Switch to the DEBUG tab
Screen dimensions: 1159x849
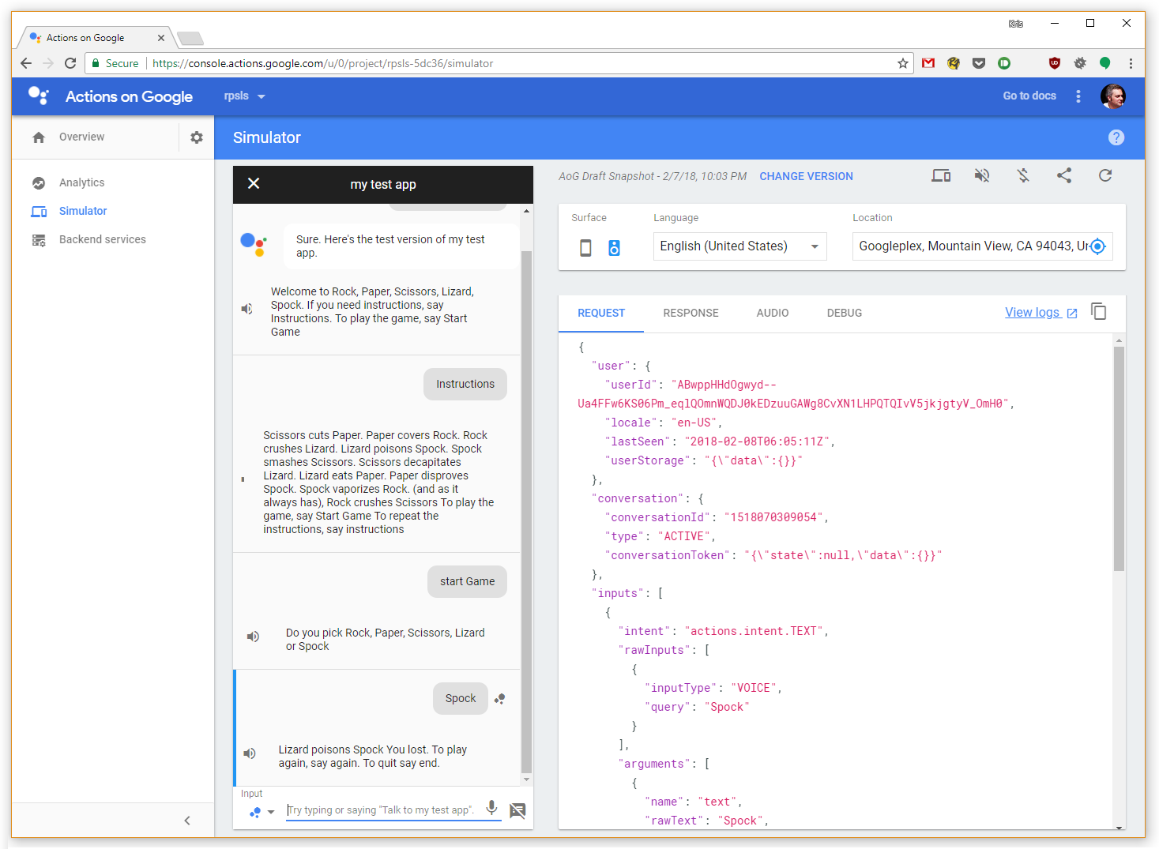(x=844, y=313)
